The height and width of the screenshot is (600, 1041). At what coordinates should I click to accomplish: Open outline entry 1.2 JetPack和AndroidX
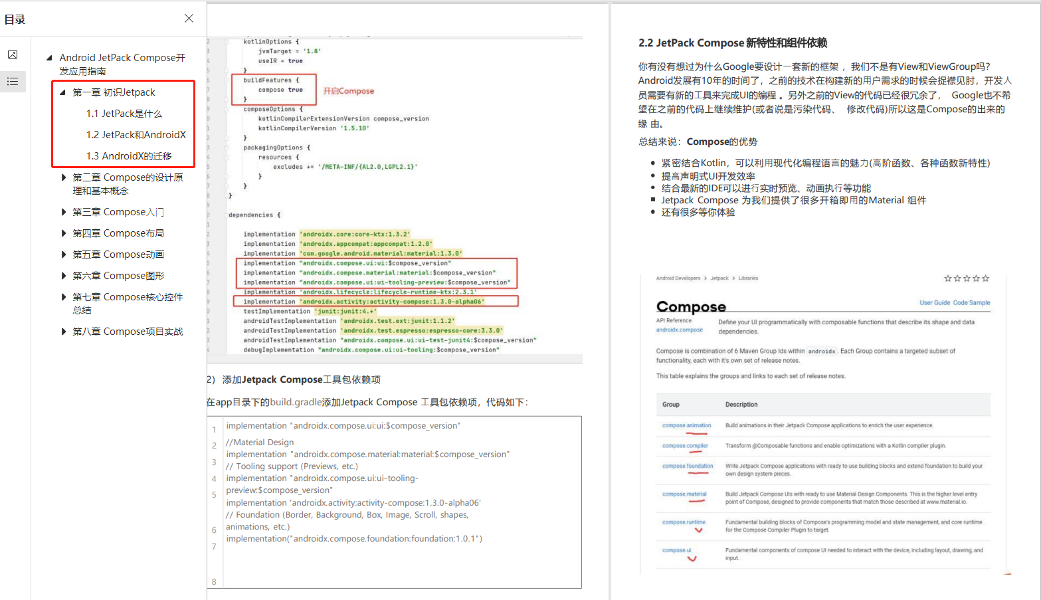[x=136, y=135]
